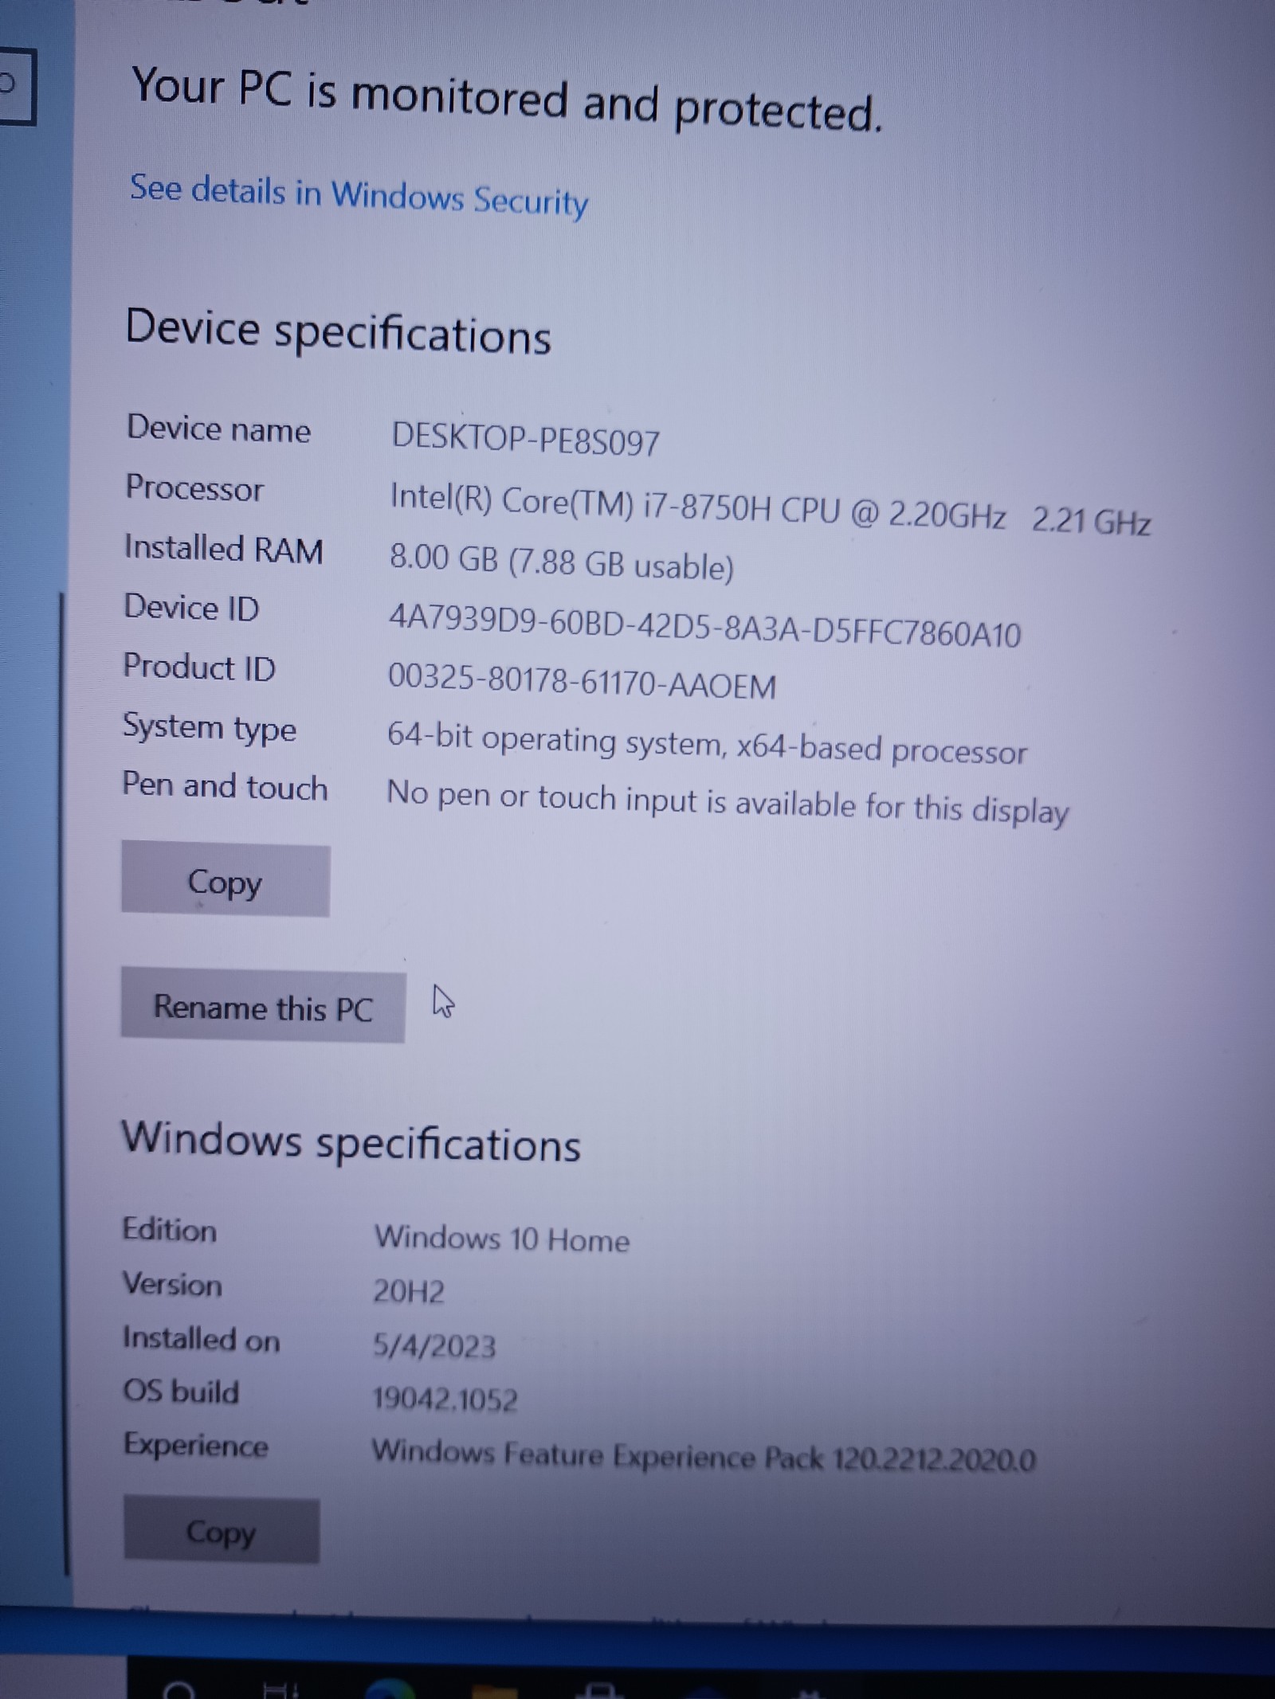
Task: Click the Pen and touch label
Action: [225, 785]
